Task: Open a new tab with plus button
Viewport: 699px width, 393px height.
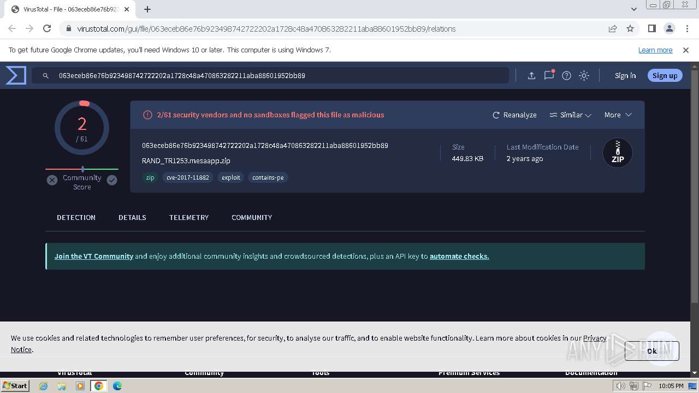Action: [147, 9]
